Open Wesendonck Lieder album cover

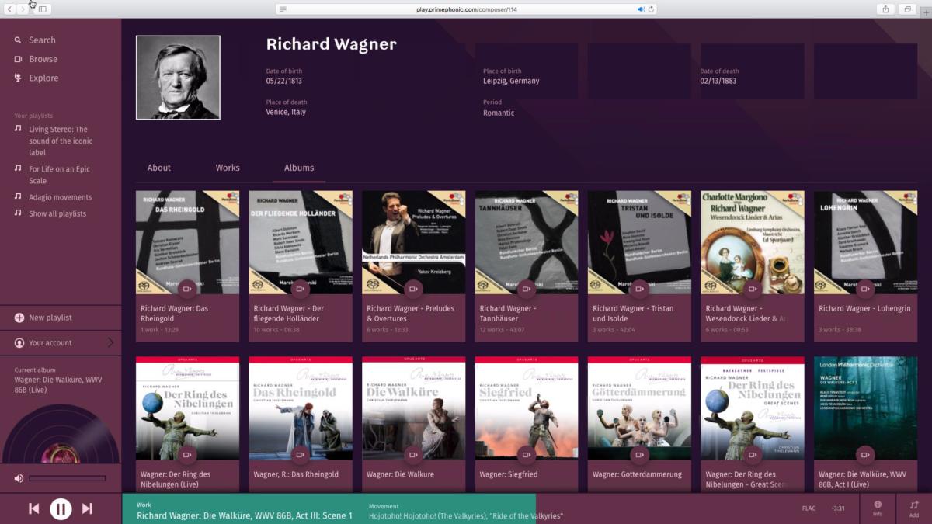(753, 242)
